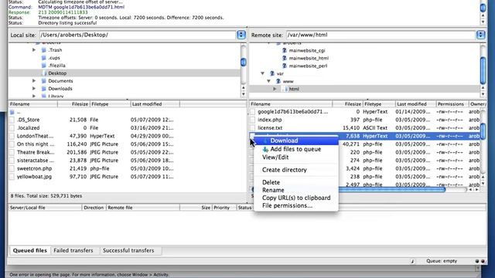This screenshot has height=278, width=495.
Task: Click the .DS_Store file icon
Action: tap(12, 120)
